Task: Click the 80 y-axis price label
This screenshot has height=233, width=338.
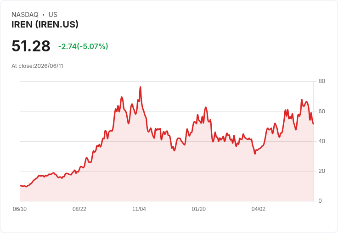Action: [x=321, y=81]
